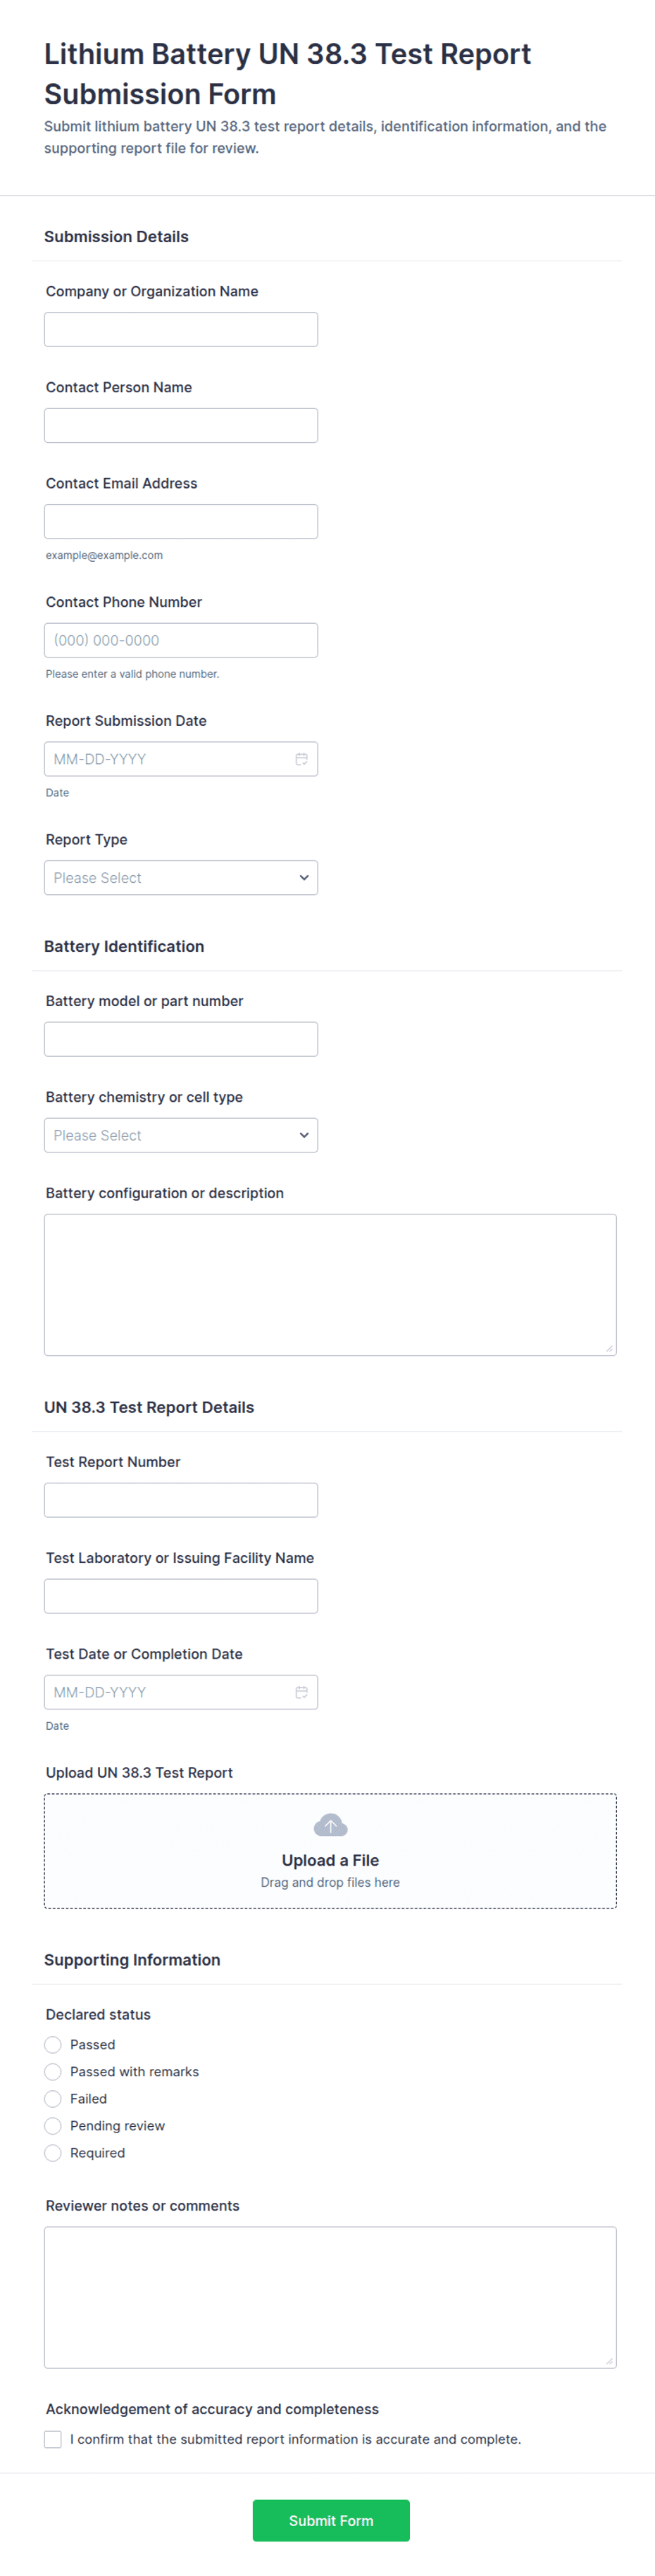Expand the Battery chemistry or cell type dropdown
The image size is (655, 2576).
point(181,1135)
